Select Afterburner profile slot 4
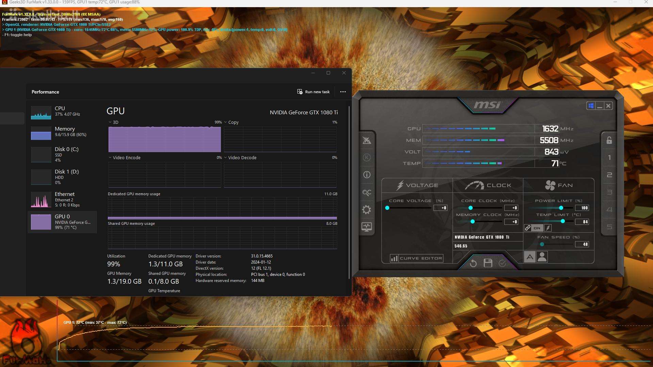653x367 pixels. (x=609, y=210)
